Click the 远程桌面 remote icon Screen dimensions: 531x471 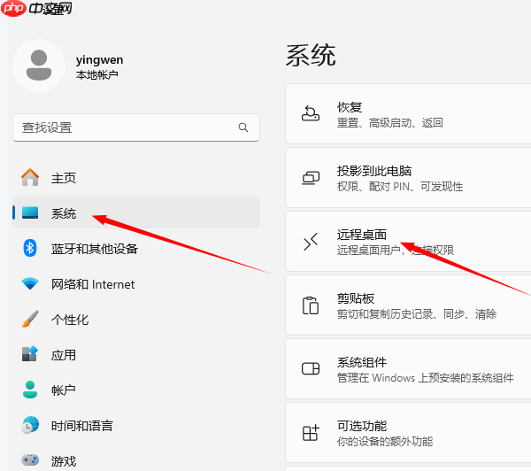click(x=311, y=242)
